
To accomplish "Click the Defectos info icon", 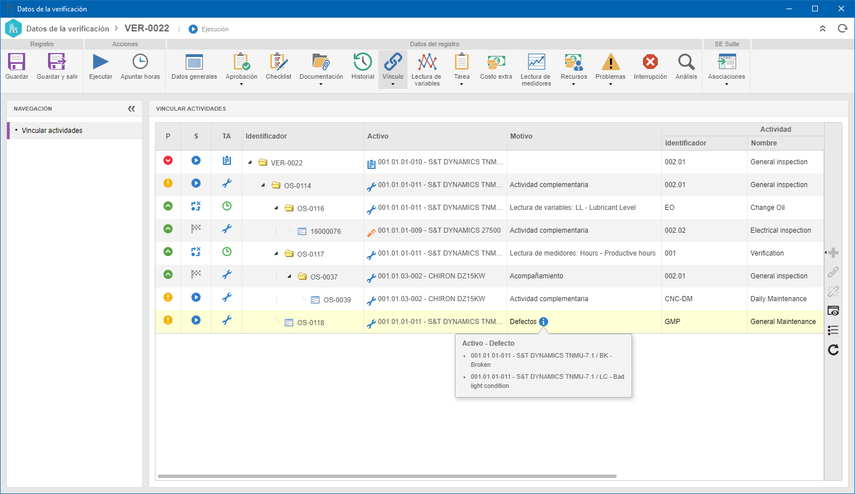I will (544, 322).
